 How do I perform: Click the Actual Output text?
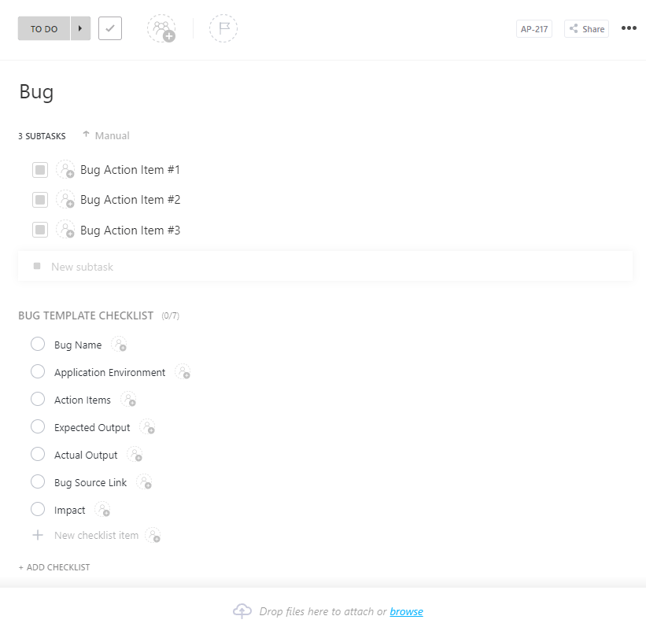(x=86, y=455)
